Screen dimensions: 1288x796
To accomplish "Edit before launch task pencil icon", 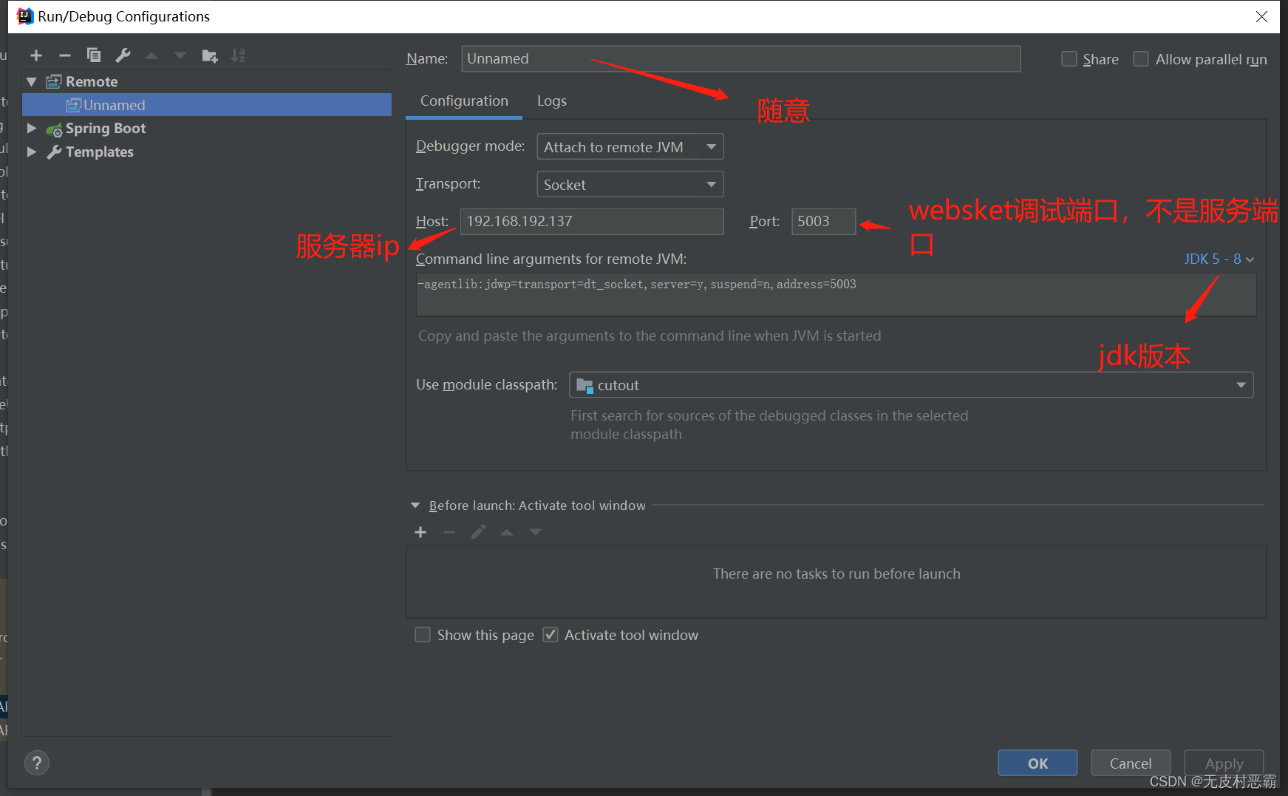I will [x=478, y=532].
